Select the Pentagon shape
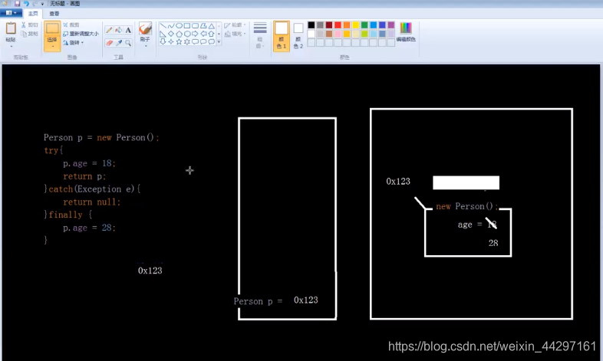The image size is (603, 361). [180, 34]
